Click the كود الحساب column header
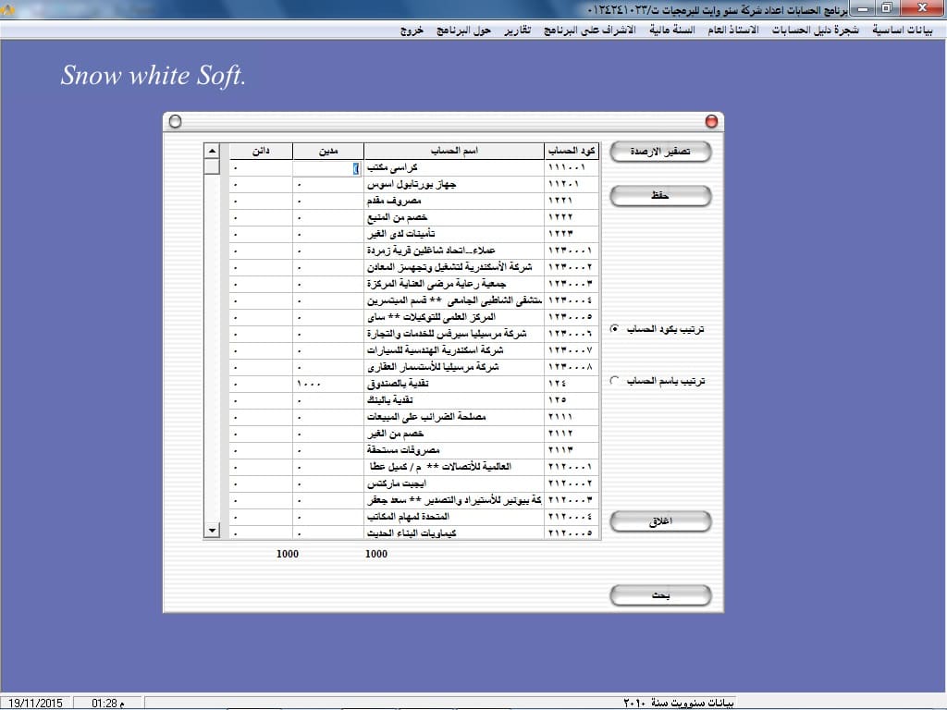 (572, 151)
